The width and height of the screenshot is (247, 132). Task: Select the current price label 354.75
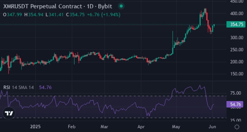tap(236, 24)
